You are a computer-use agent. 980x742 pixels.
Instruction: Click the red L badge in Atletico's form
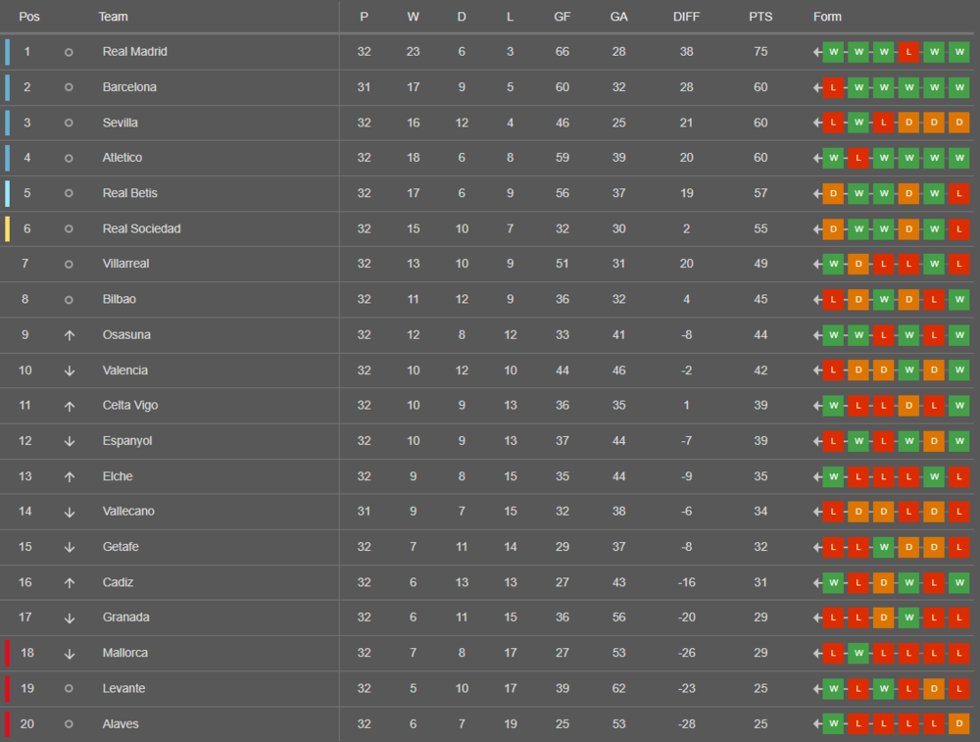pos(858,158)
